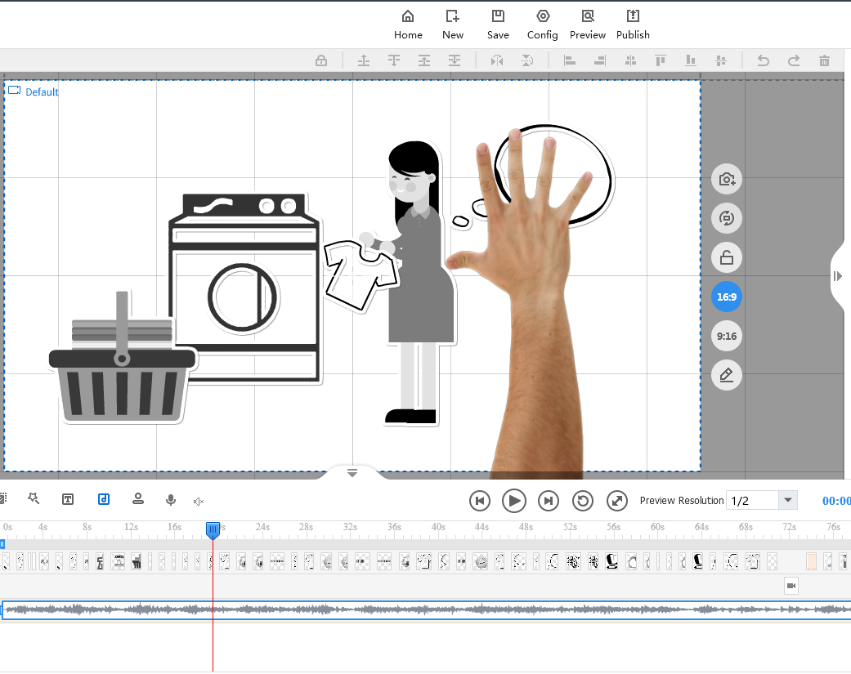Open the canvas edit pencil tool
The height and width of the screenshot is (674, 851).
point(727,375)
